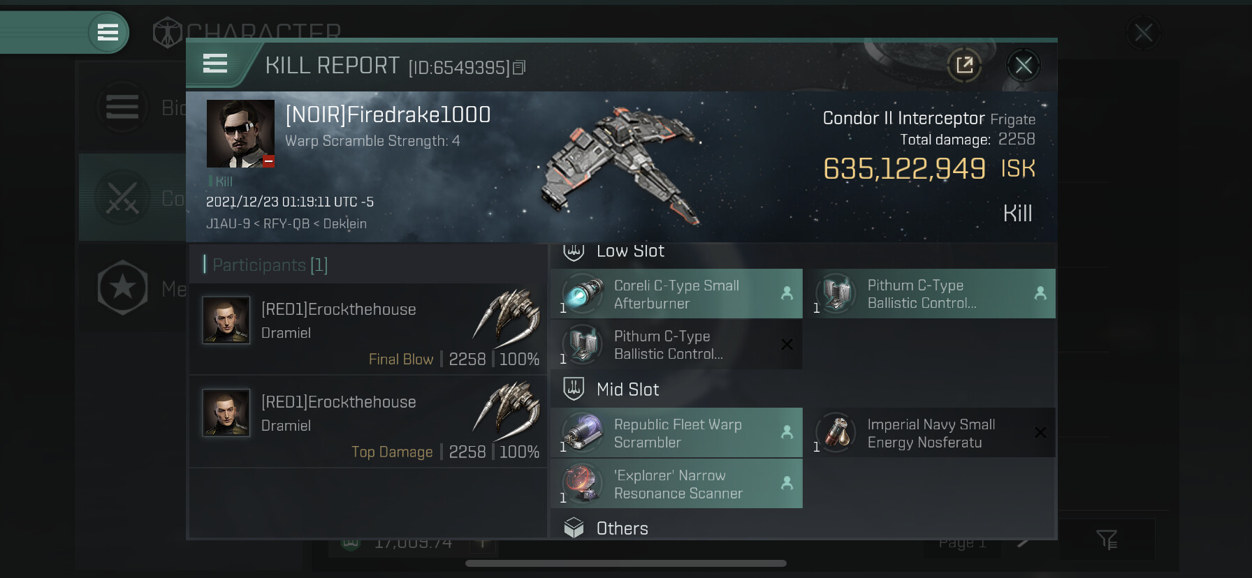Select the 'Explorer' Narrow Resonance Scanner icon
Viewport: 1252px width, 578px height.
(583, 484)
